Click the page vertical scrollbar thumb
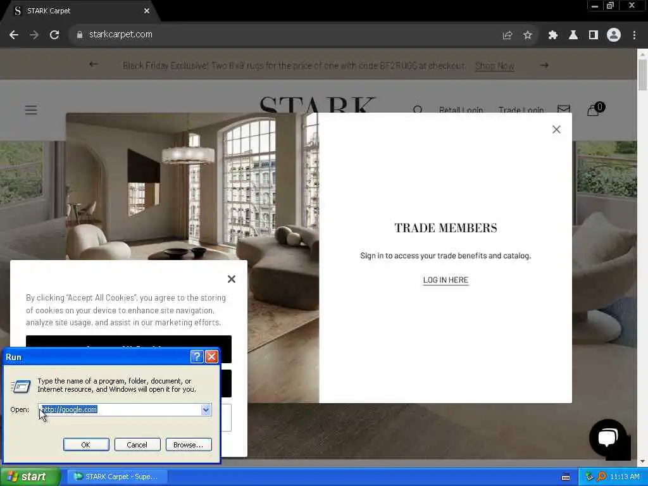The image size is (648, 486). pyautogui.click(x=643, y=75)
